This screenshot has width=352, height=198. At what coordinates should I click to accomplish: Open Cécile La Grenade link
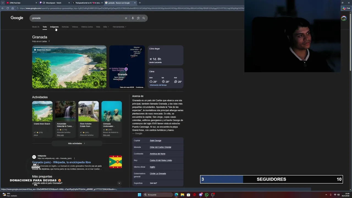click(x=158, y=174)
